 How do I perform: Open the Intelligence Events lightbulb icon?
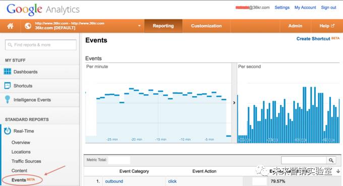click(8, 99)
